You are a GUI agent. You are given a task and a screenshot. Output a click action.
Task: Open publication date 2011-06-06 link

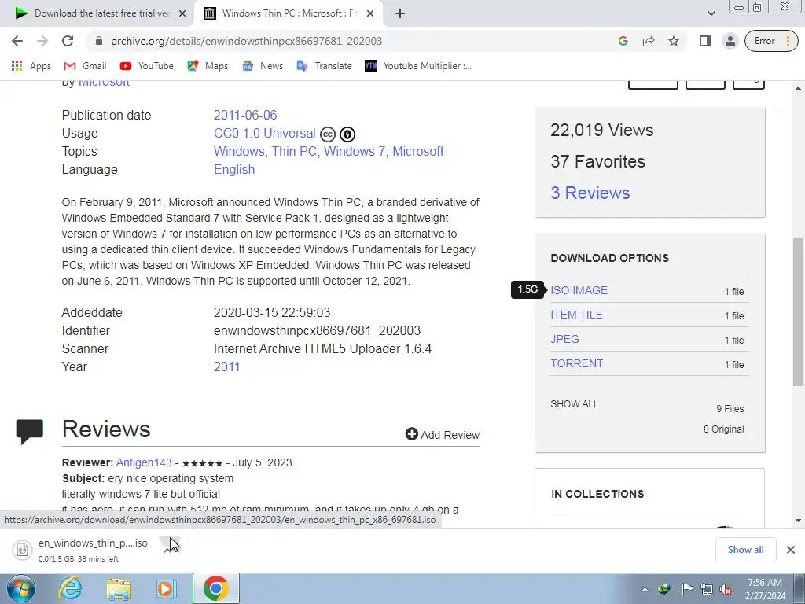[x=245, y=115]
